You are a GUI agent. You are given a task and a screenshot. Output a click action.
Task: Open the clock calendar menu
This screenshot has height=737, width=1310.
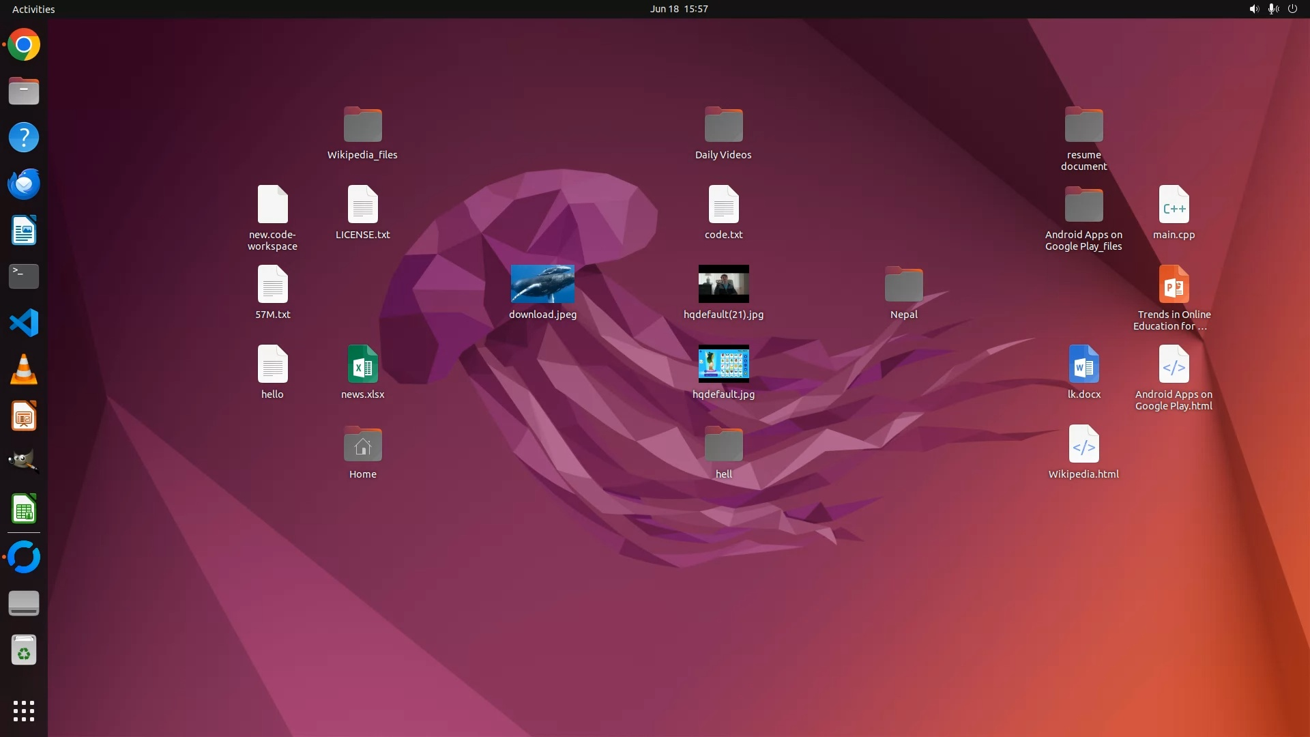tap(678, 9)
